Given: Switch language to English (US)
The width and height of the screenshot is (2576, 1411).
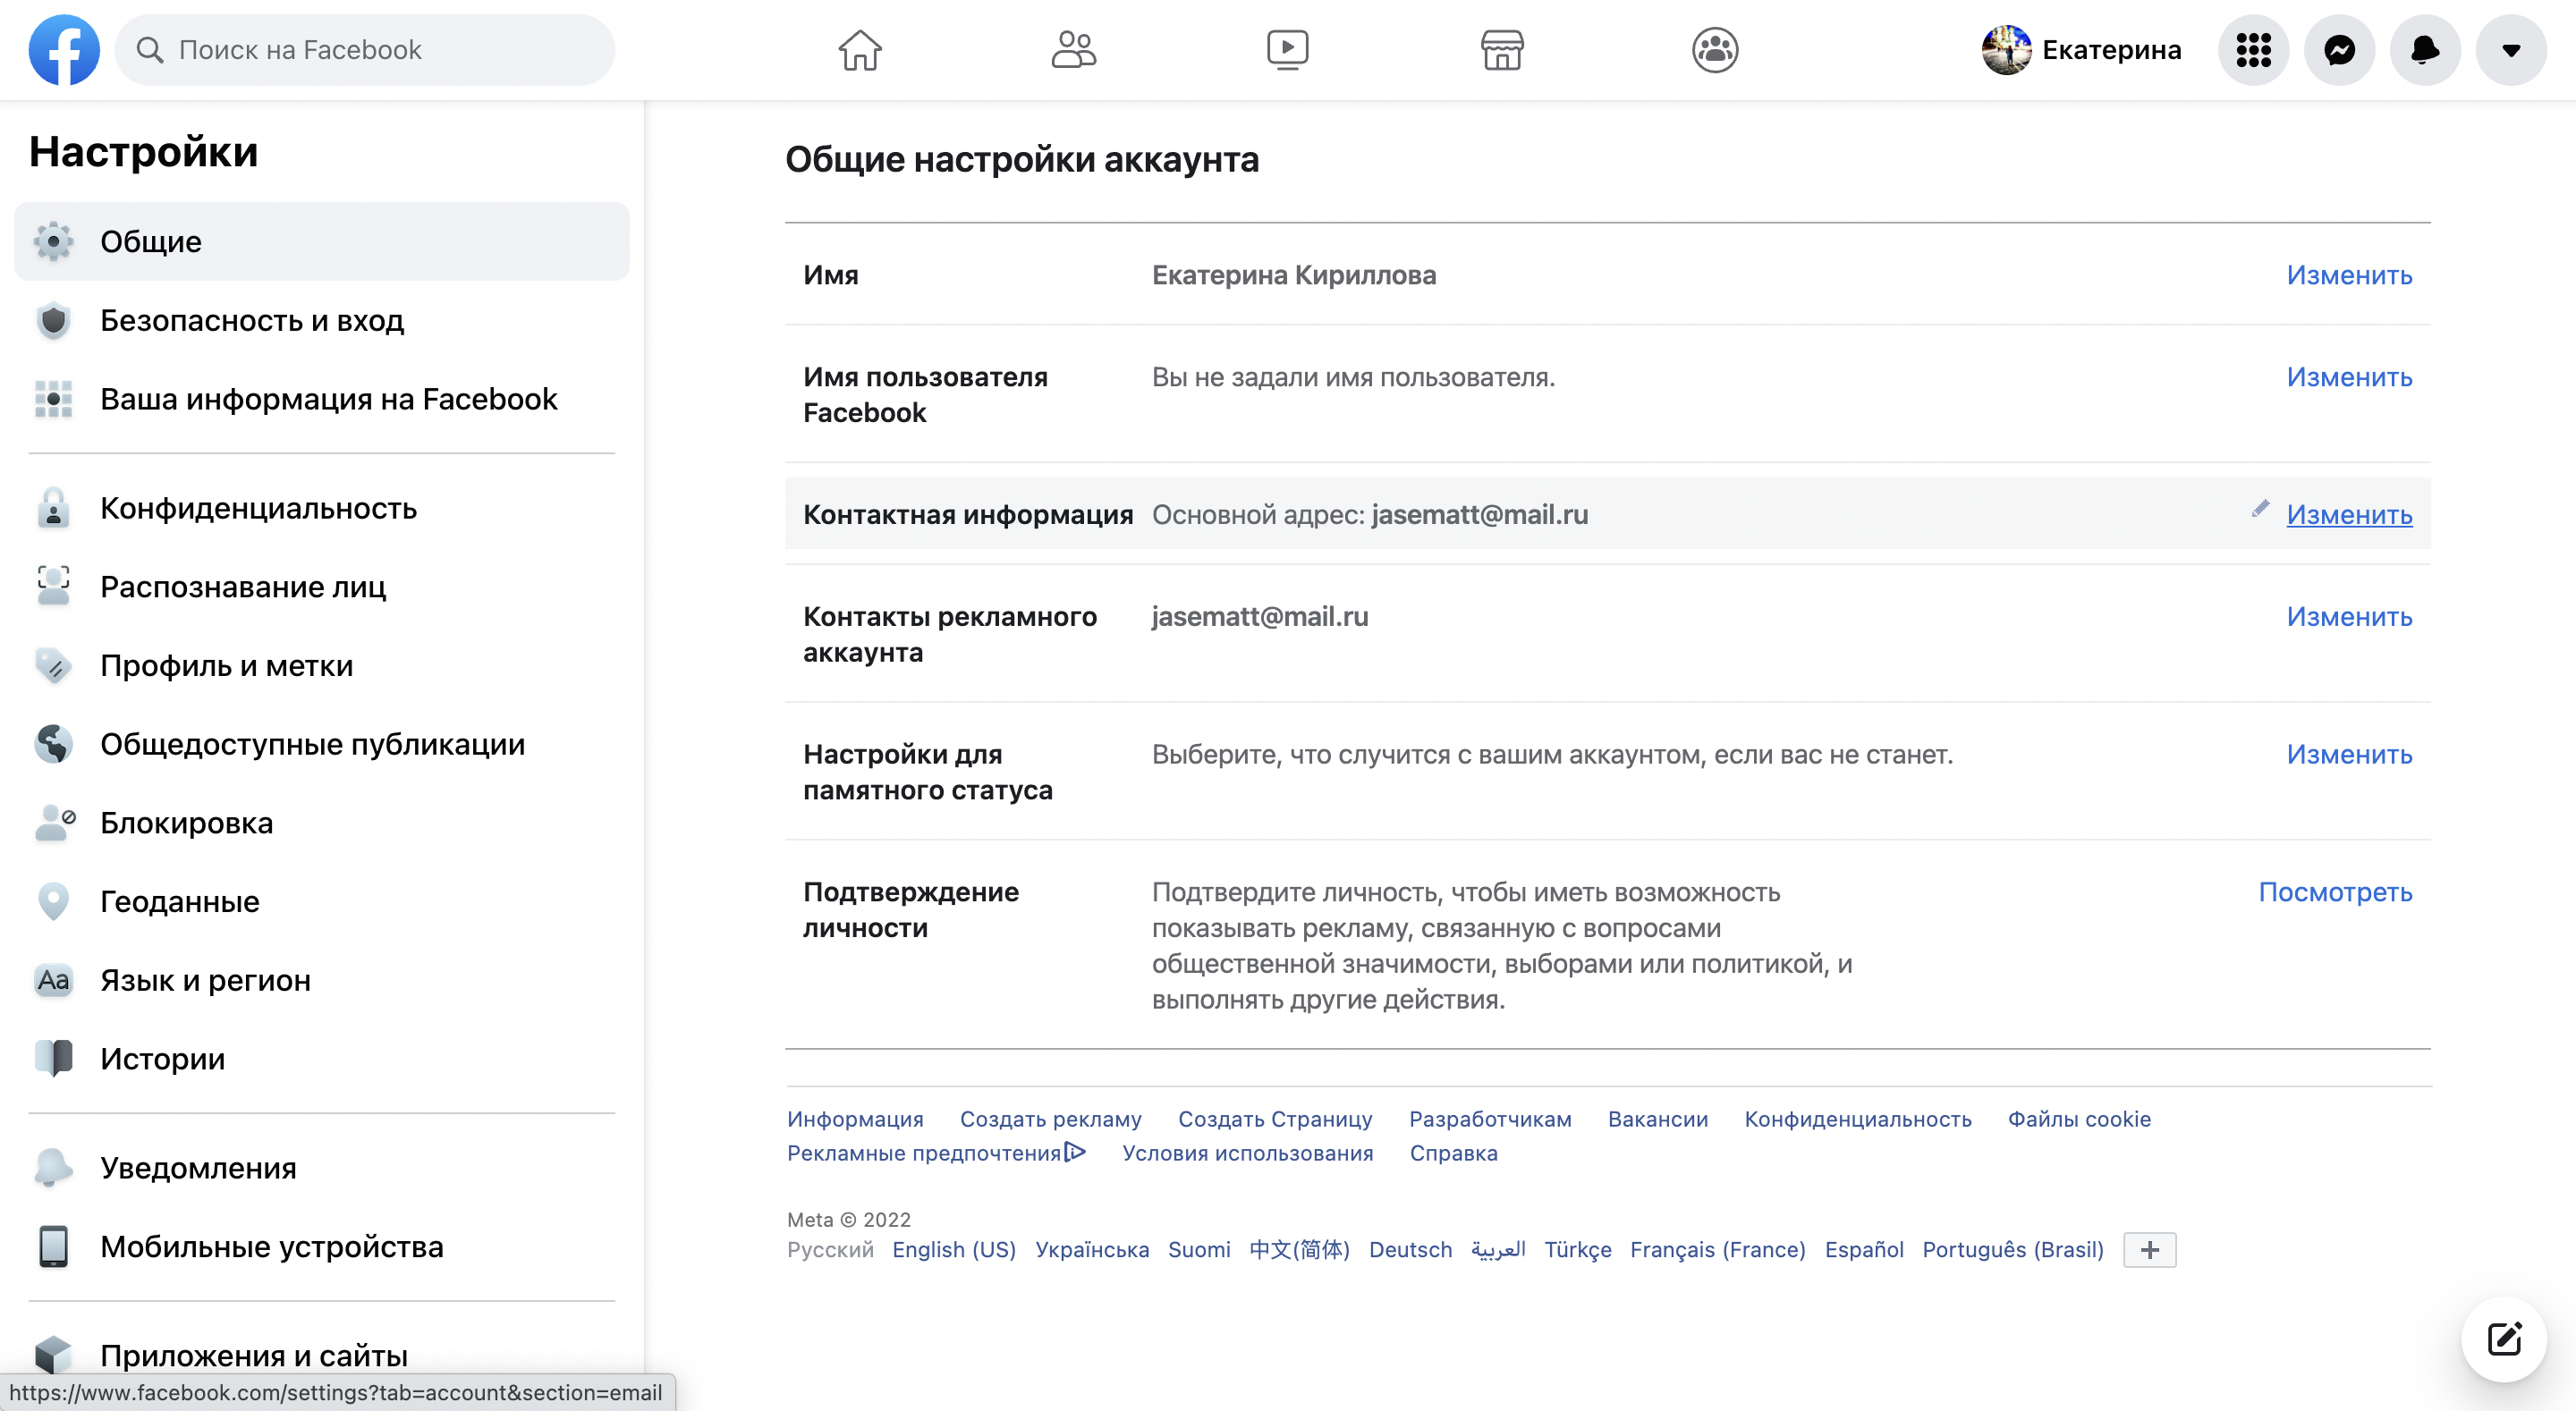Looking at the screenshot, I should (x=954, y=1250).
